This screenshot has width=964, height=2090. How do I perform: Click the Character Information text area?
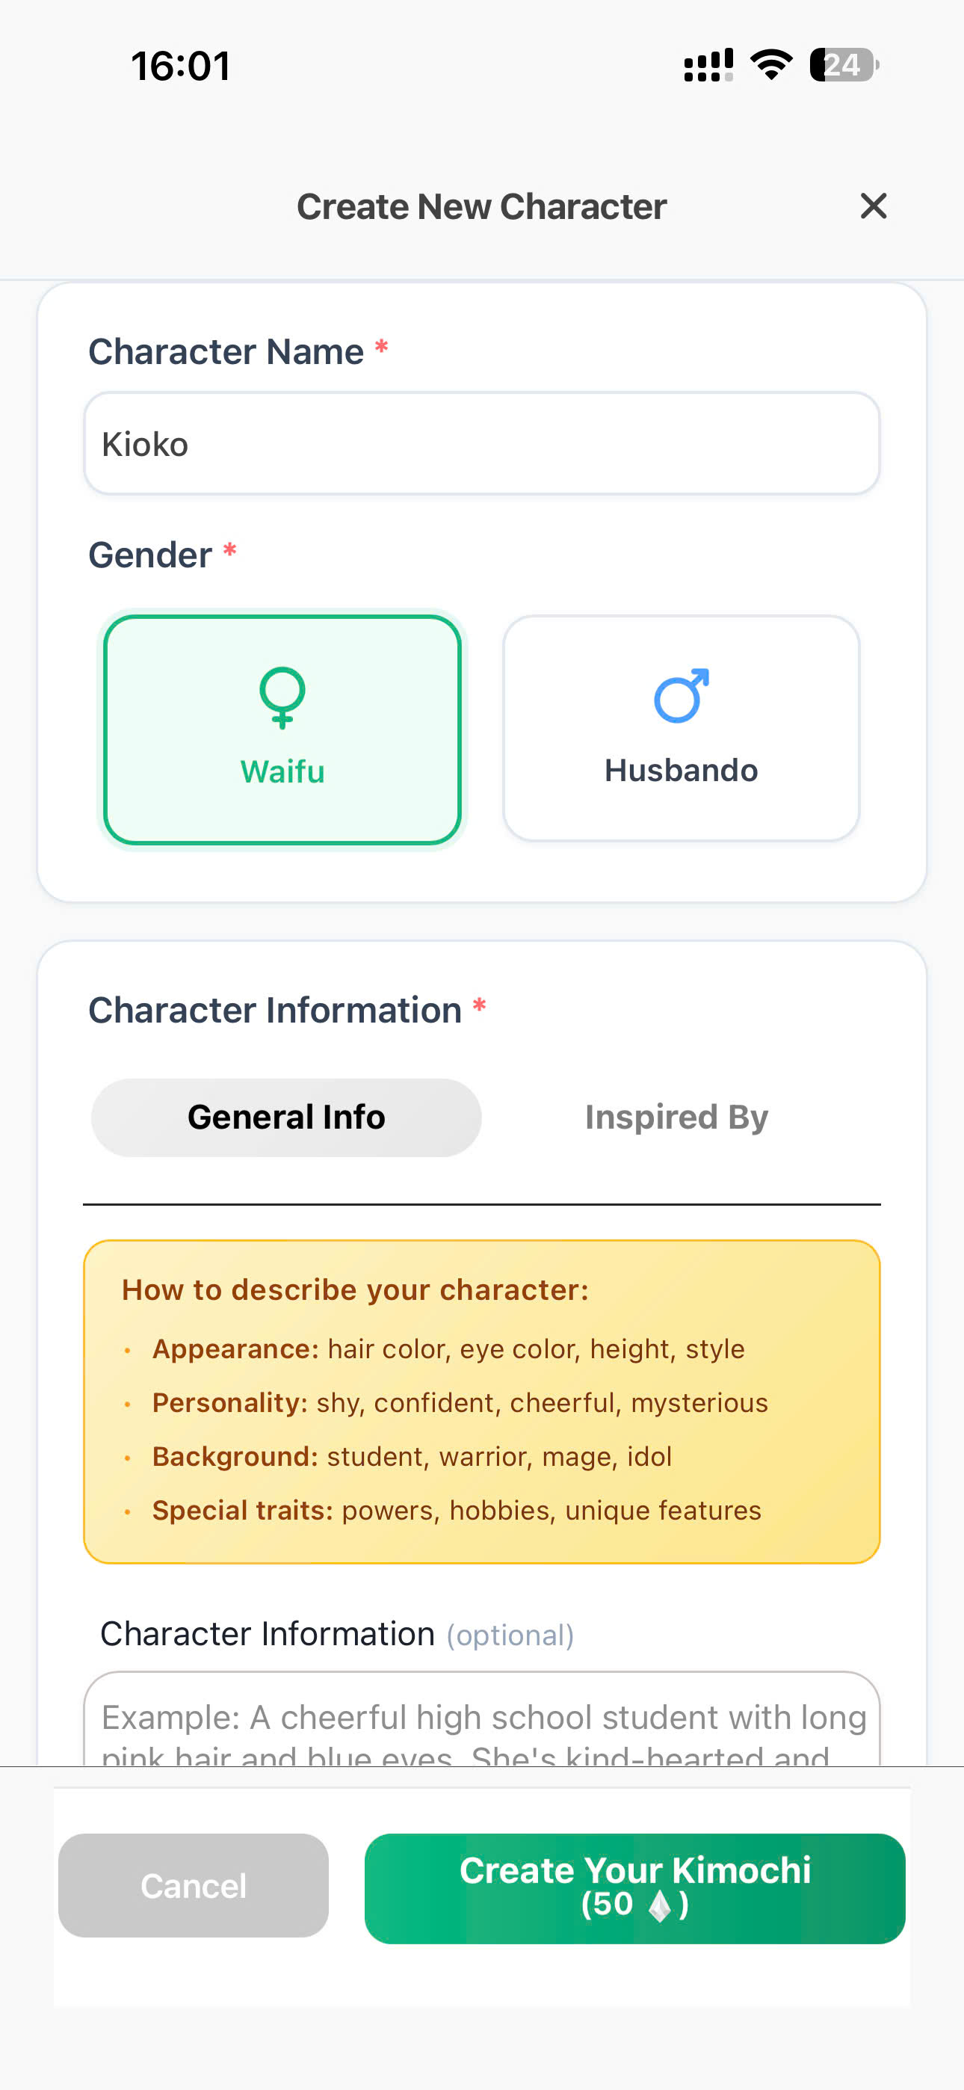pyautogui.click(x=482, y=1720)
